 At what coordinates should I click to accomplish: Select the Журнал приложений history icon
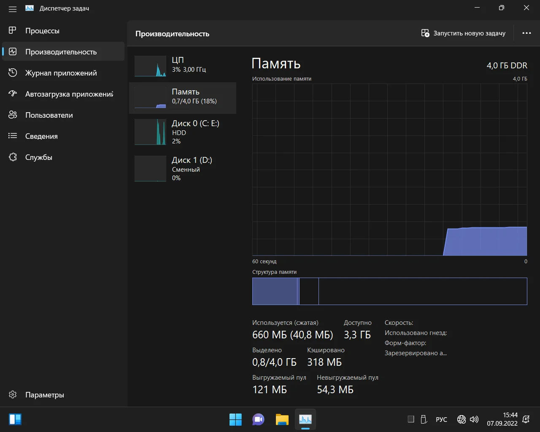[13, 73]
